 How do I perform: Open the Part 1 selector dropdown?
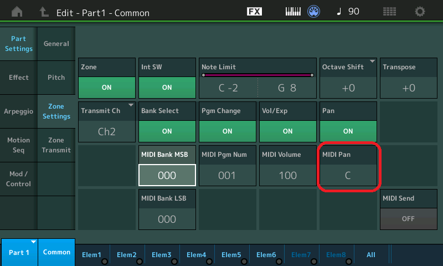(19, 252)
